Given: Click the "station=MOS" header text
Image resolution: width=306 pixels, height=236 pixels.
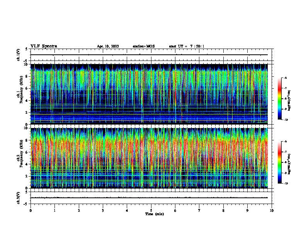Looking at the screenshot, I should pyautogui.click(x=144, y=46).
